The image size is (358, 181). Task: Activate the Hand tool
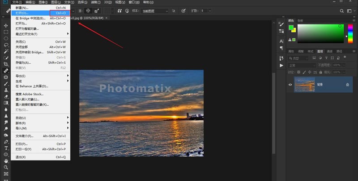pyautogui.click(x=6, y=160)
